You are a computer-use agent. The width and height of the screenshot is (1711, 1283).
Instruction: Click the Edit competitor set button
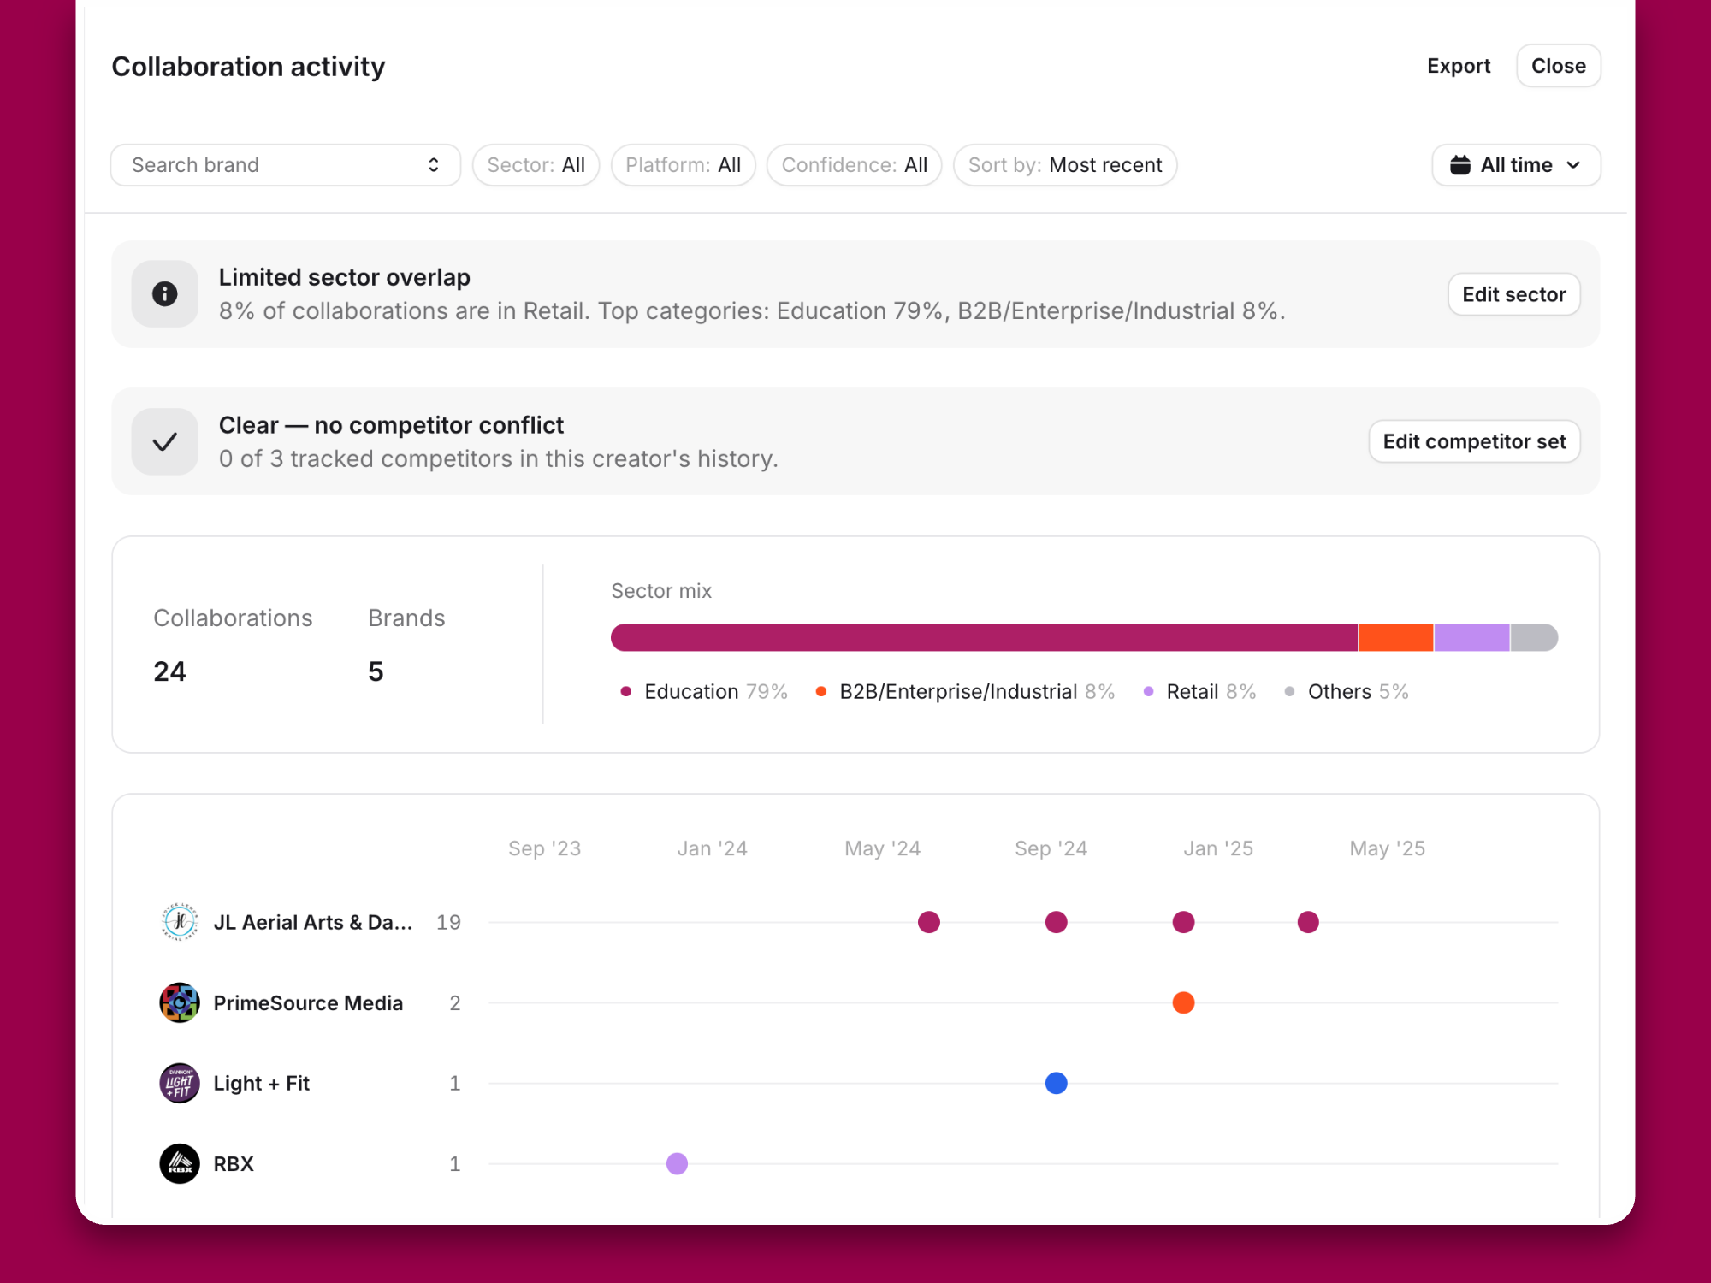tap(1474, 441)
